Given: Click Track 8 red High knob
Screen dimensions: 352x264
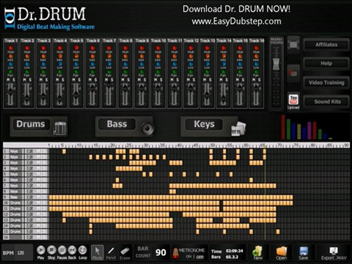Looking at the screenshot, I should coord(125,48).
